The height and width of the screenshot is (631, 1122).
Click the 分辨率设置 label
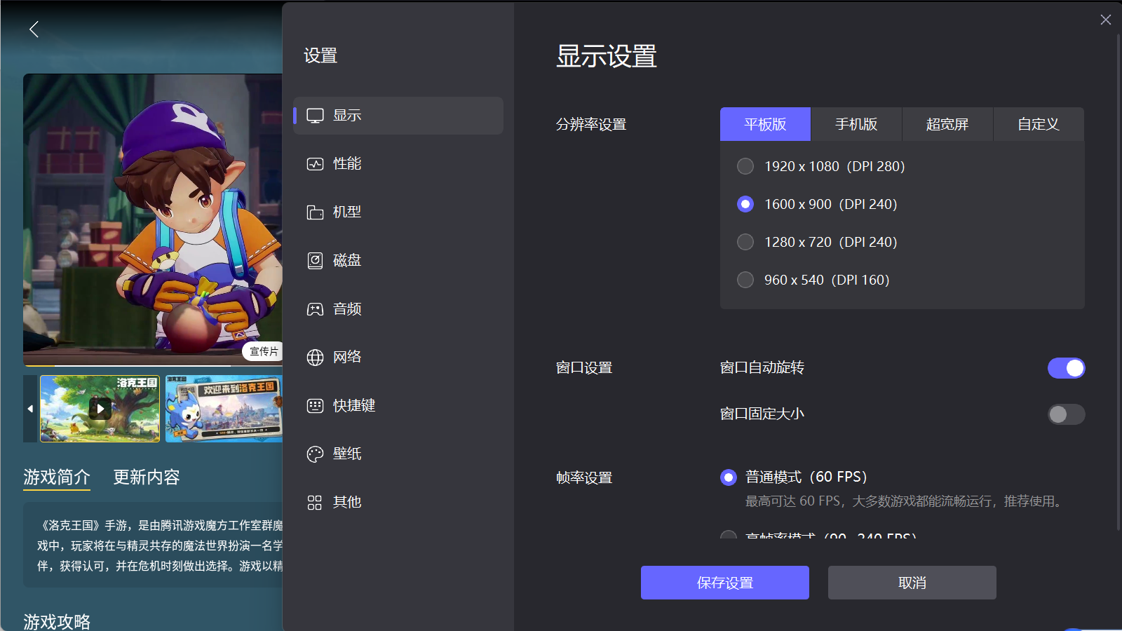point(591,125)
